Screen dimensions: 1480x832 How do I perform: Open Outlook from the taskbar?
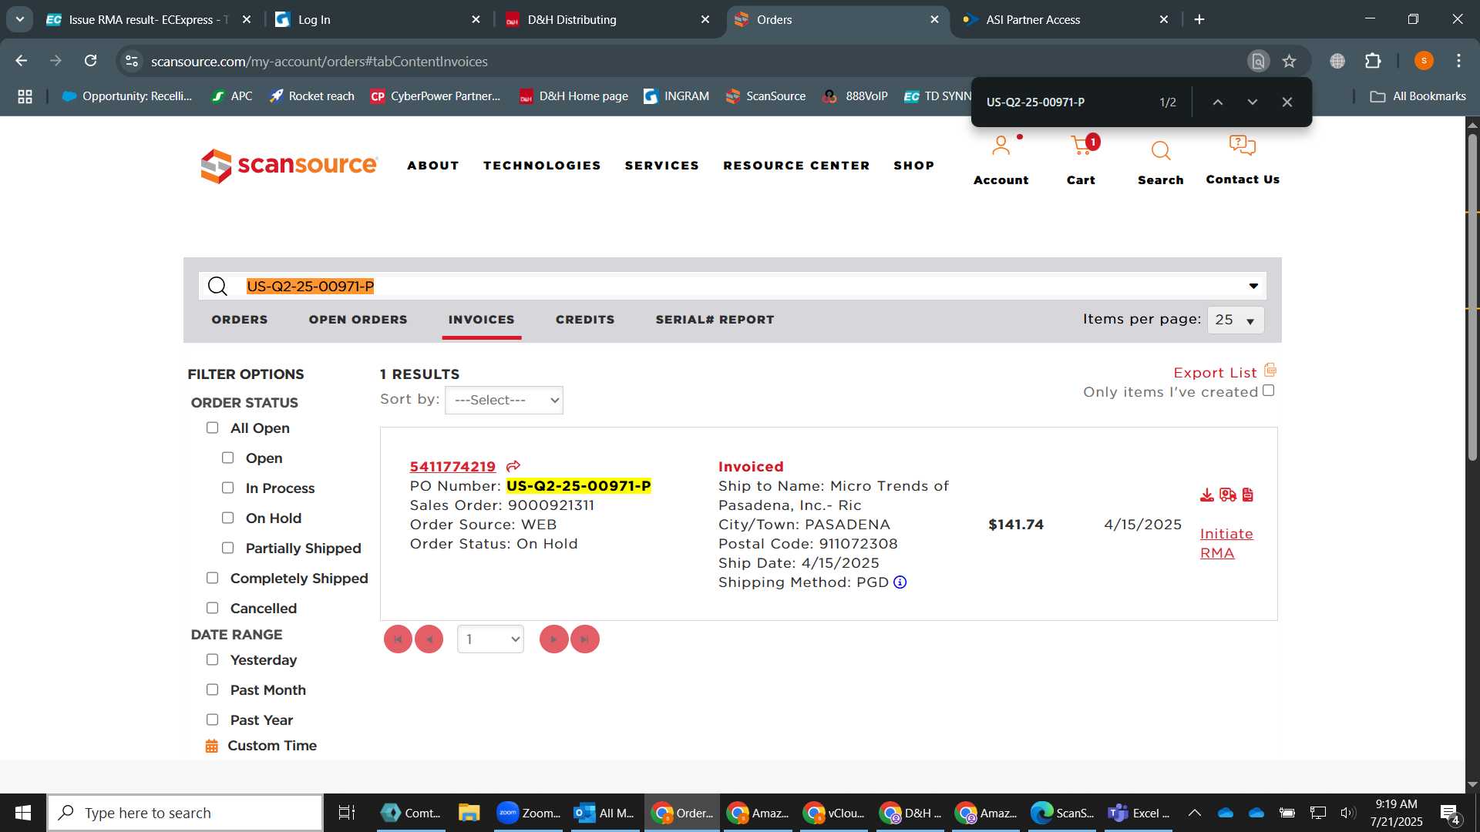[x=604, y=813]
